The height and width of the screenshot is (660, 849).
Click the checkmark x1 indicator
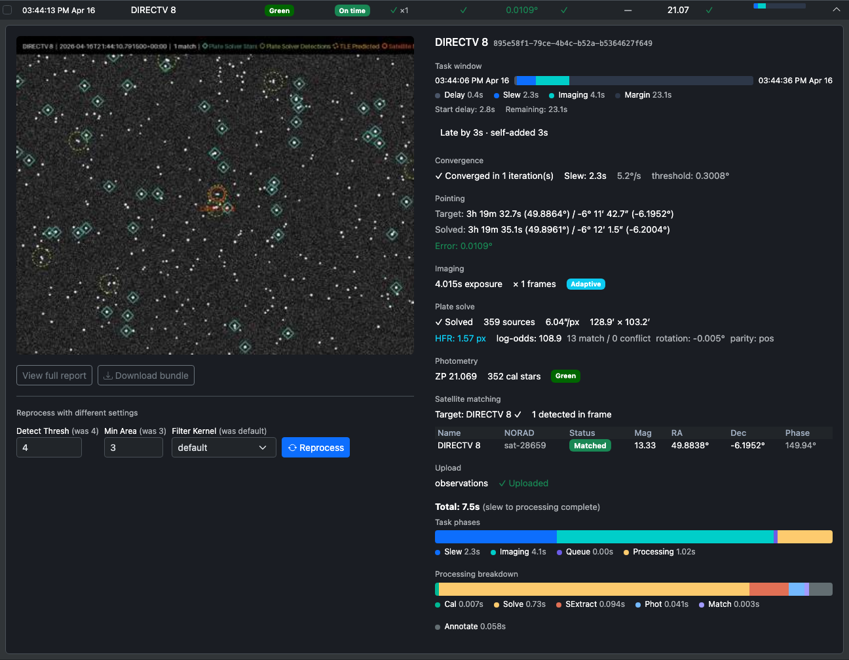point(400,10)
